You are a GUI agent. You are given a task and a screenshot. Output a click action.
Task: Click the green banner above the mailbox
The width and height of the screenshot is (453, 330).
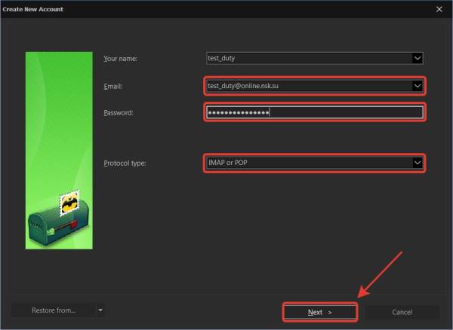coord(59,113)
